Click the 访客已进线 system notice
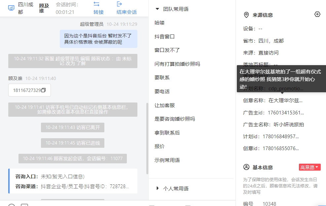Viewport: 326px width, 206px height. click(x=73, y=143)
